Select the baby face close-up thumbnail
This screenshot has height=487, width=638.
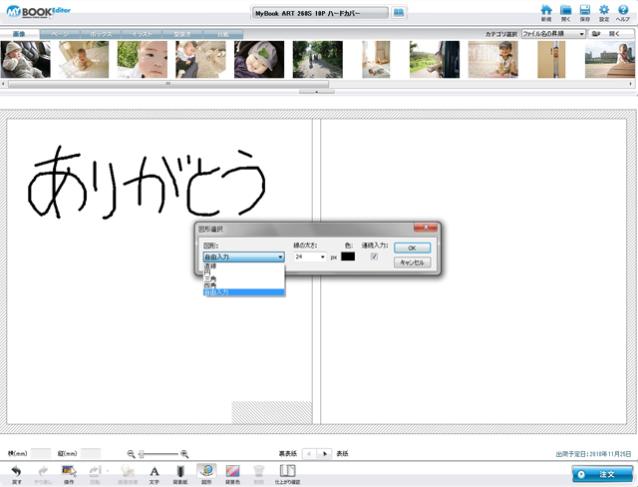click(142, 60)
